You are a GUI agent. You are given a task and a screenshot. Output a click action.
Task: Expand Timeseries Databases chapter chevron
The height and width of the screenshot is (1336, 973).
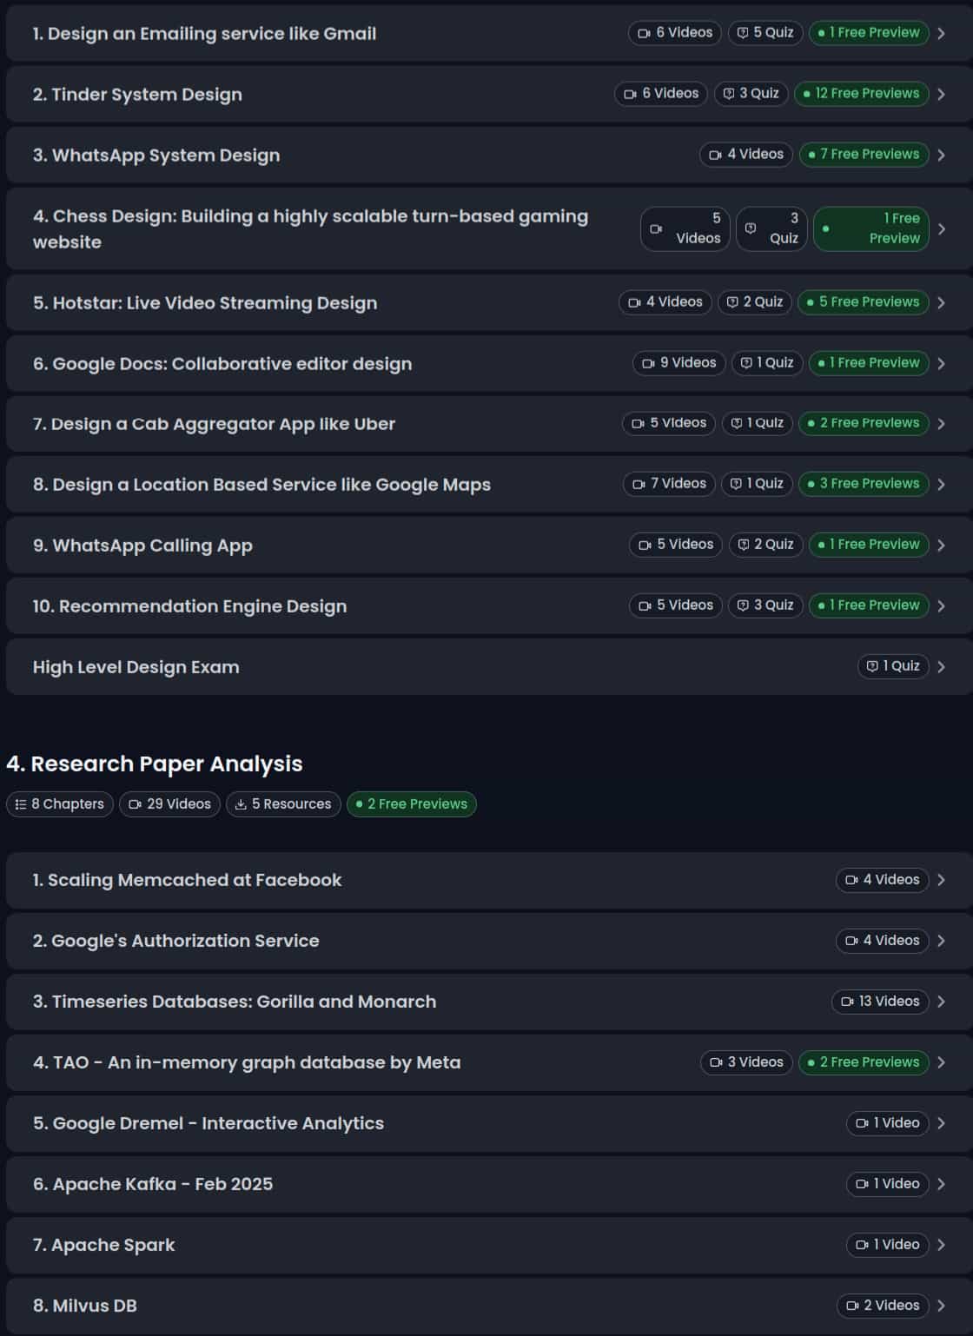point(941,1002)
